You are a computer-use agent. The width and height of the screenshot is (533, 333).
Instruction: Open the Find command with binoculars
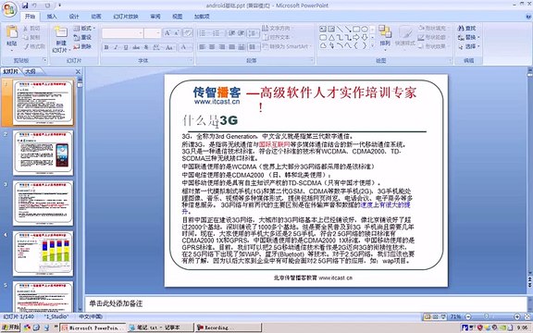(467, 28)
